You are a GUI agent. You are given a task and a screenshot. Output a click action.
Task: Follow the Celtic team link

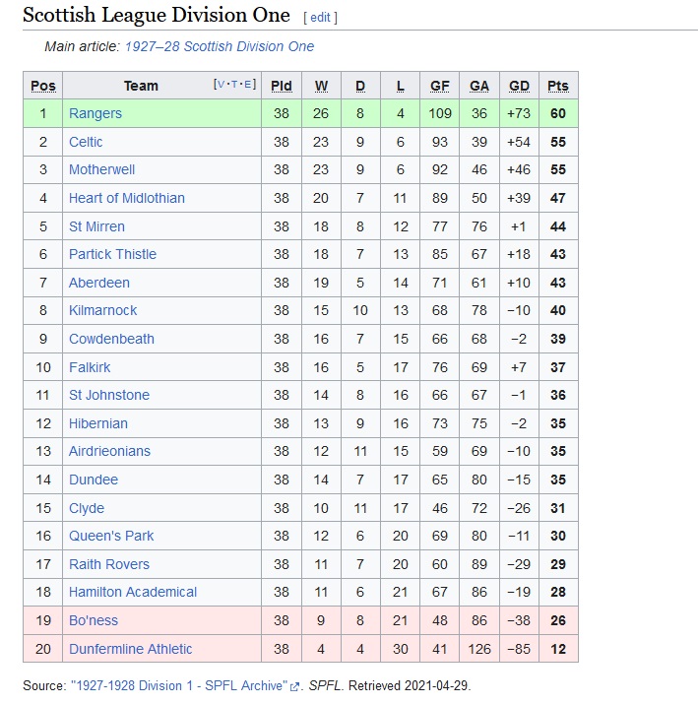point(86,142)
